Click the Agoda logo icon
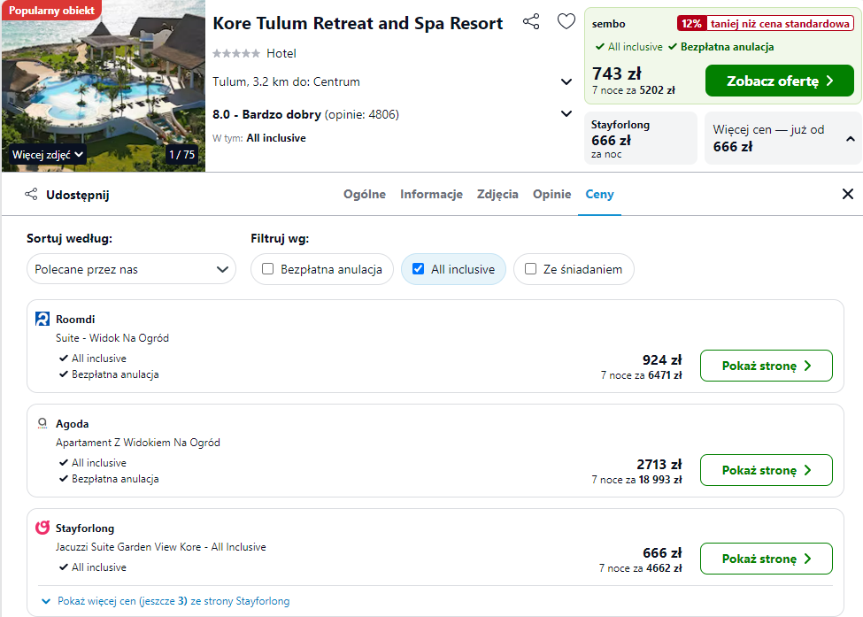 point(42,423)
